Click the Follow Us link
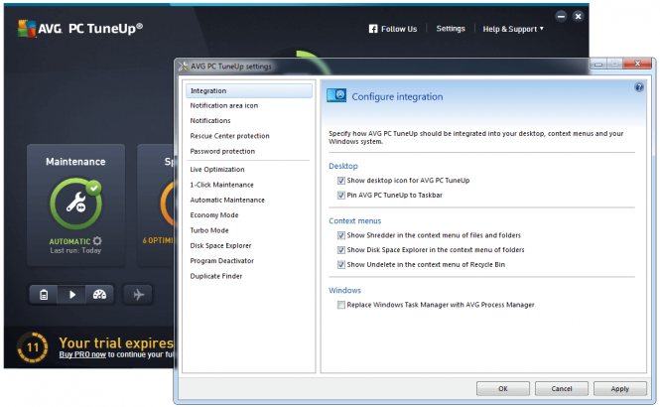660x407 pixels. [399, 29]
